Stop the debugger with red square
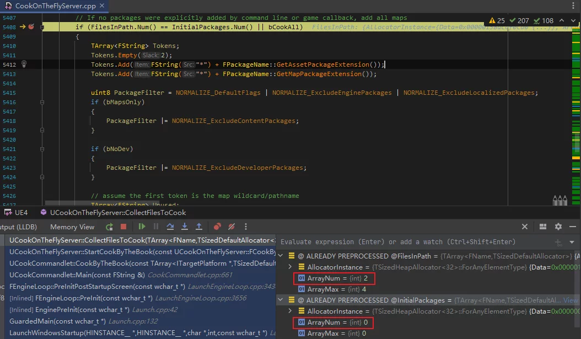Viewport: 581px width, 339px height. (123, 227)
